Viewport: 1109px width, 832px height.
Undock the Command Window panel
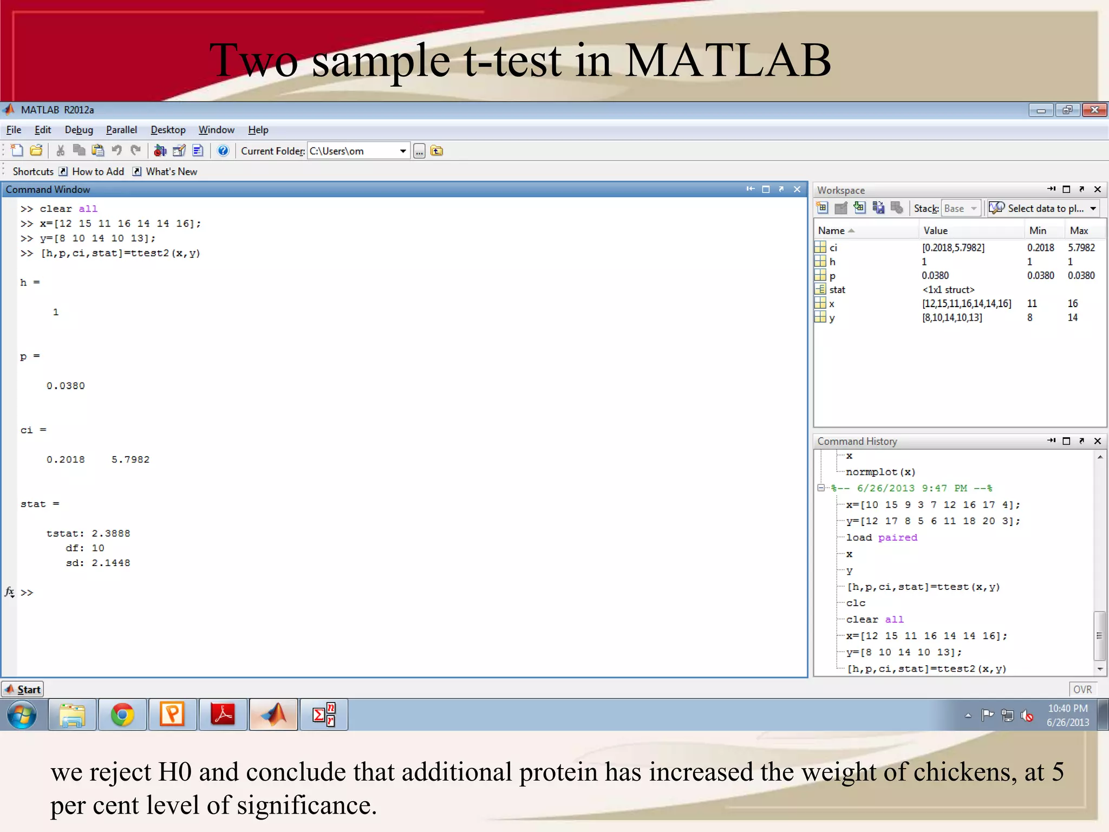point(781,189)
